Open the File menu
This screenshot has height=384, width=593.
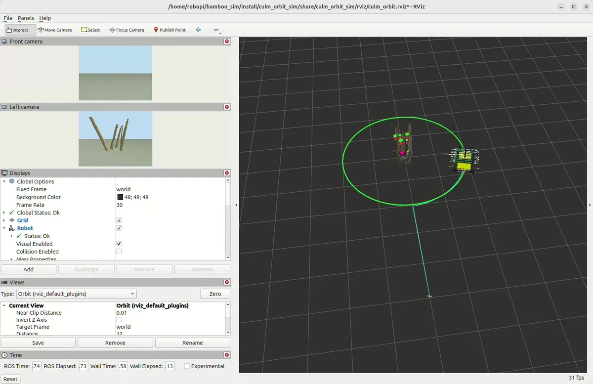8,18
